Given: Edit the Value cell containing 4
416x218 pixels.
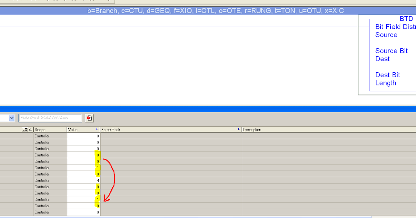Looking at the screenshot, I should point(83,180).
